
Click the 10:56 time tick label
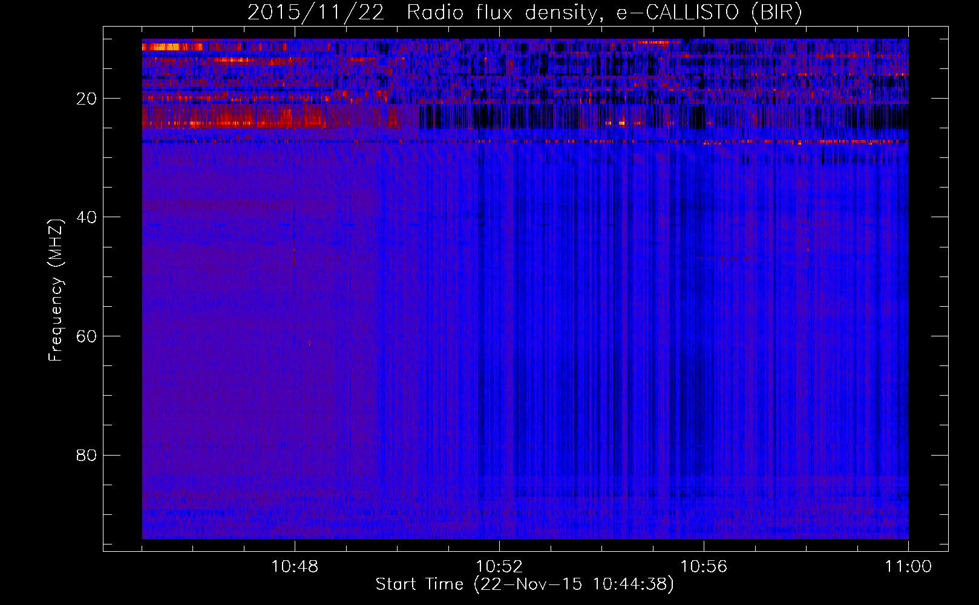coord(704,567)
